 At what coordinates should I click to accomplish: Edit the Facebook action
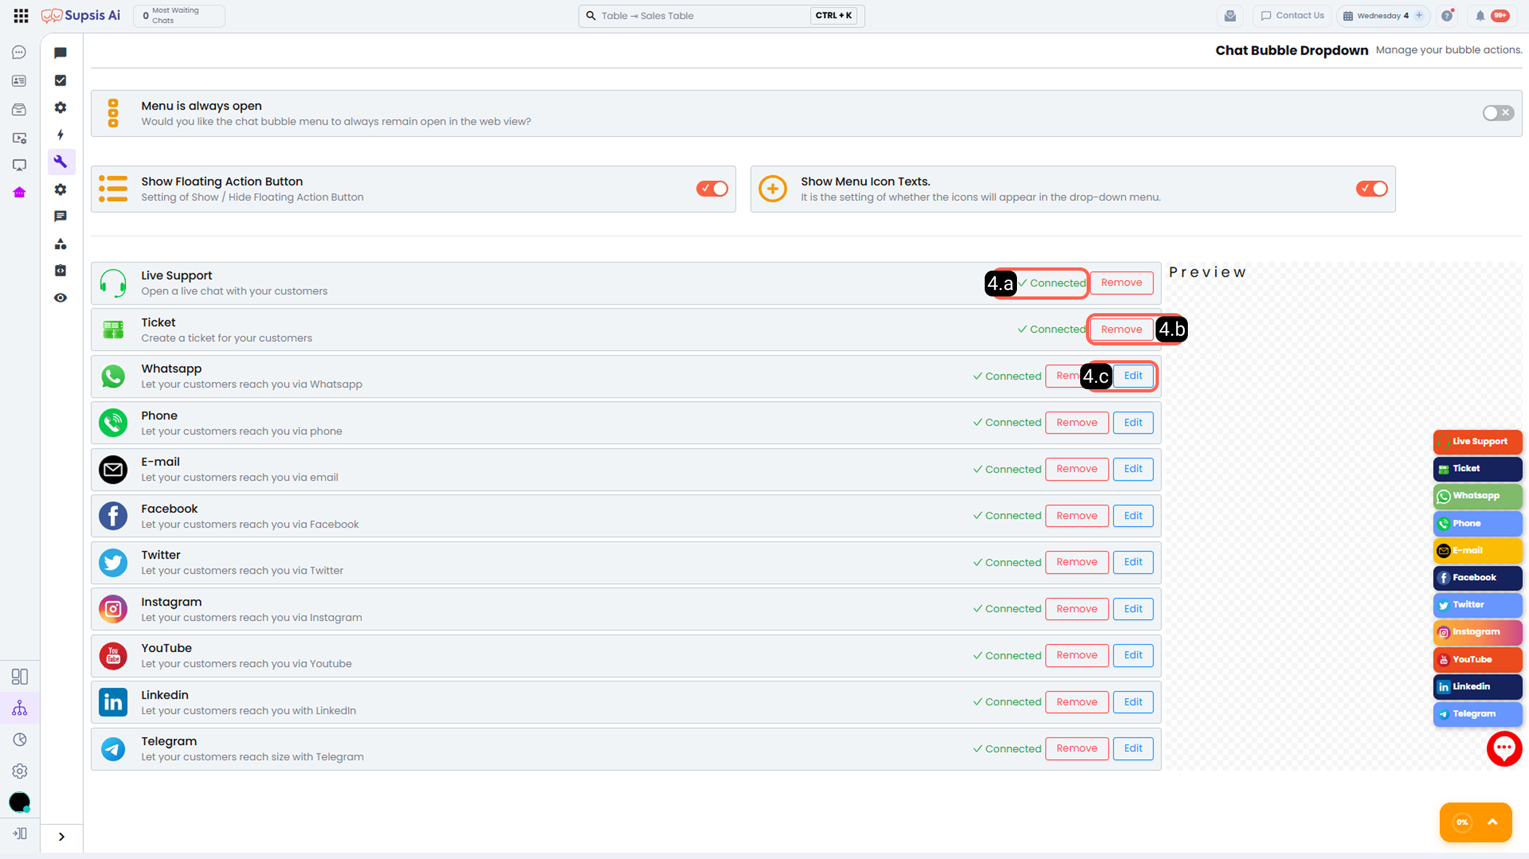point(1133,516)
